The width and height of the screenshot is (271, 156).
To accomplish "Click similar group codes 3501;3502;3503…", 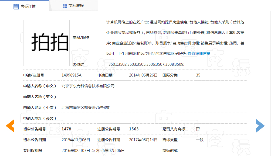I will [146, 64].
